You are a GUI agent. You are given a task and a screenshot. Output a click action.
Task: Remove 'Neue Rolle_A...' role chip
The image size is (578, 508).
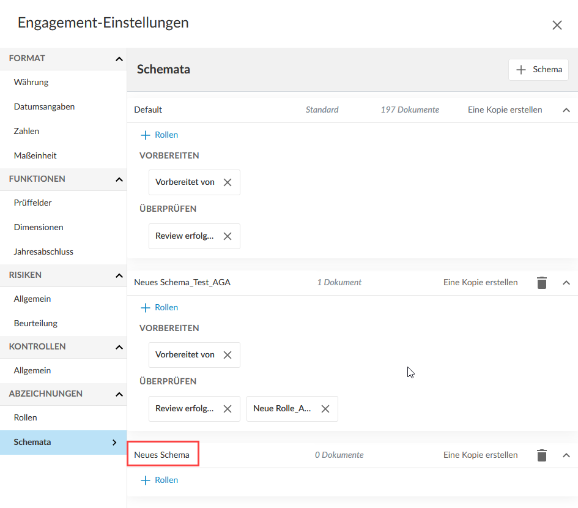click(325, 409)
